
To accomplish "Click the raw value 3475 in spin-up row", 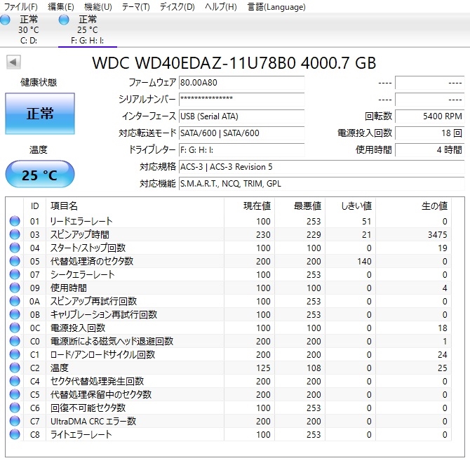I will point(437,234).
